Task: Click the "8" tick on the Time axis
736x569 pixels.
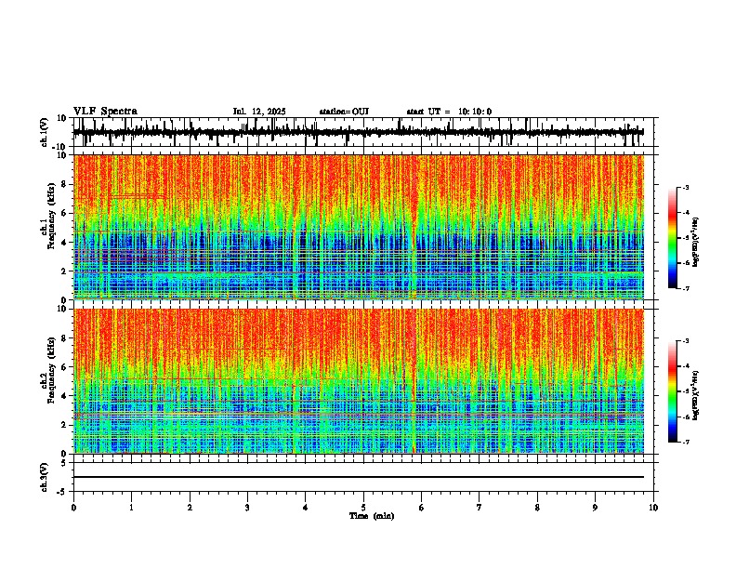Action: click(x=537, y=508)
